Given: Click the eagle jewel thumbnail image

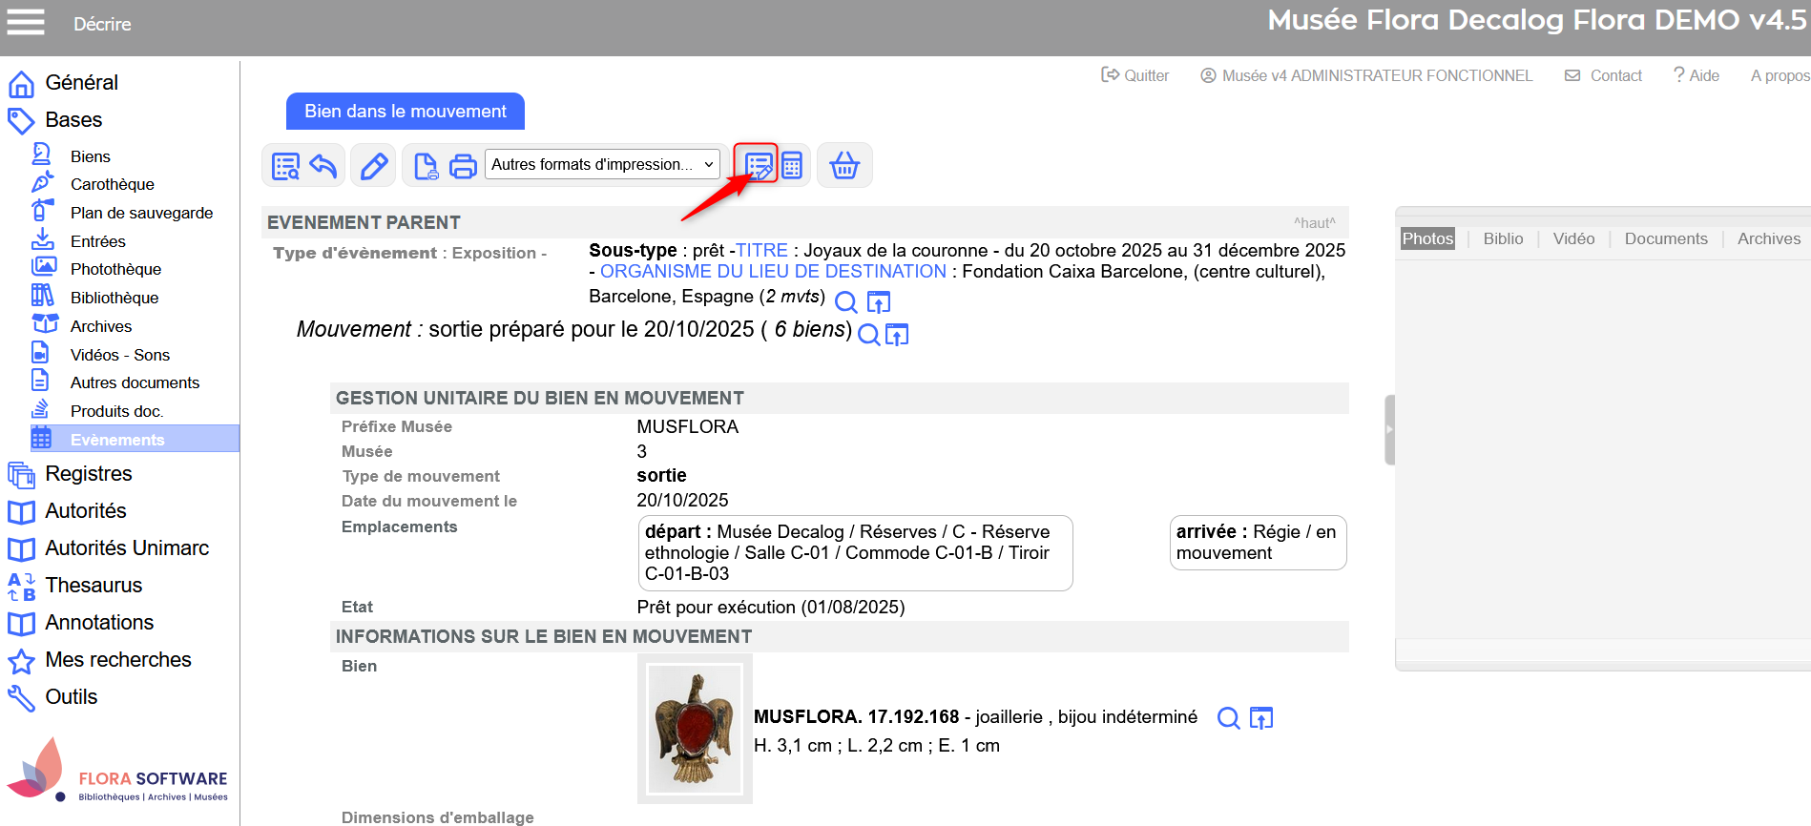Looking at the screenshot, I should 695,729.
